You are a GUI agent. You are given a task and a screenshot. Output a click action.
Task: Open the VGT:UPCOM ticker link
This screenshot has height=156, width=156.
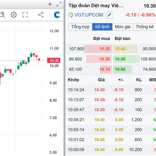pos(89,15)
